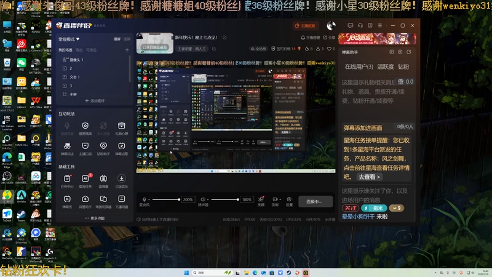Switch to the 钻粉 tab
This screenshot has width=492, height=277.
click(403, 66)
